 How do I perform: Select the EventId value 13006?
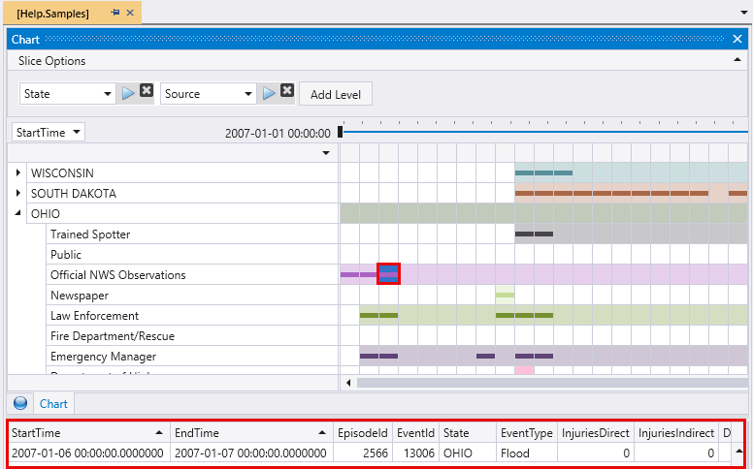tap(416, 453)
